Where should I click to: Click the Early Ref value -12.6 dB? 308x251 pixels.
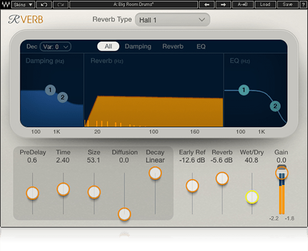(192, 160)
